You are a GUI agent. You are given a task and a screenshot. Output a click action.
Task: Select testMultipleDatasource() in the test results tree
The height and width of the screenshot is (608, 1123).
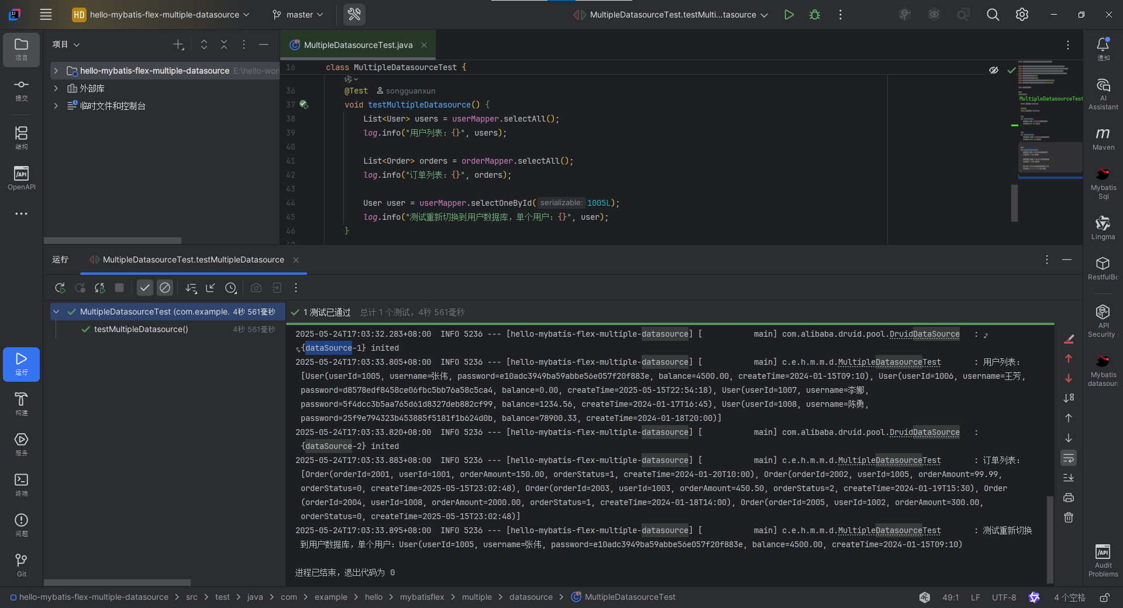pyautogui.click(x=140, y=329)
